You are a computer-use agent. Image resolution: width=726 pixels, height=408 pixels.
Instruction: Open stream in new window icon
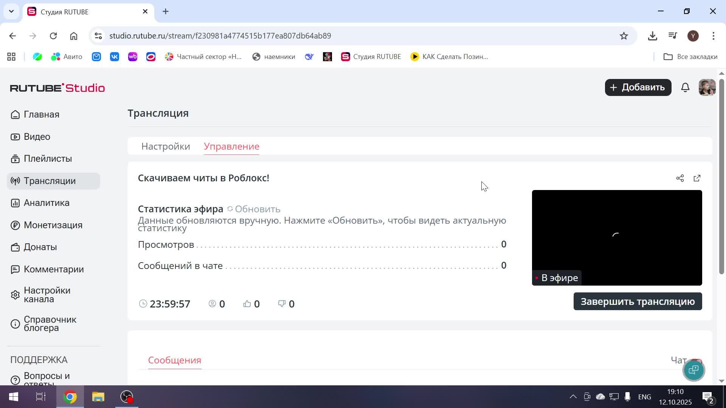[697, 178]
